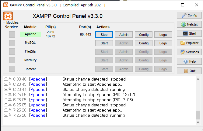Minimize the XAMPP Control Panel window
Viewport: 203px width, 131px height.
(x=169, y=5)
